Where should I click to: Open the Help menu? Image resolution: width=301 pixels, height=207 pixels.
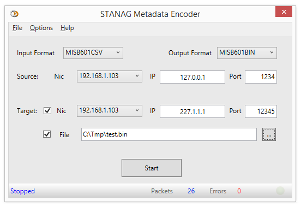(x=67, y=28)
